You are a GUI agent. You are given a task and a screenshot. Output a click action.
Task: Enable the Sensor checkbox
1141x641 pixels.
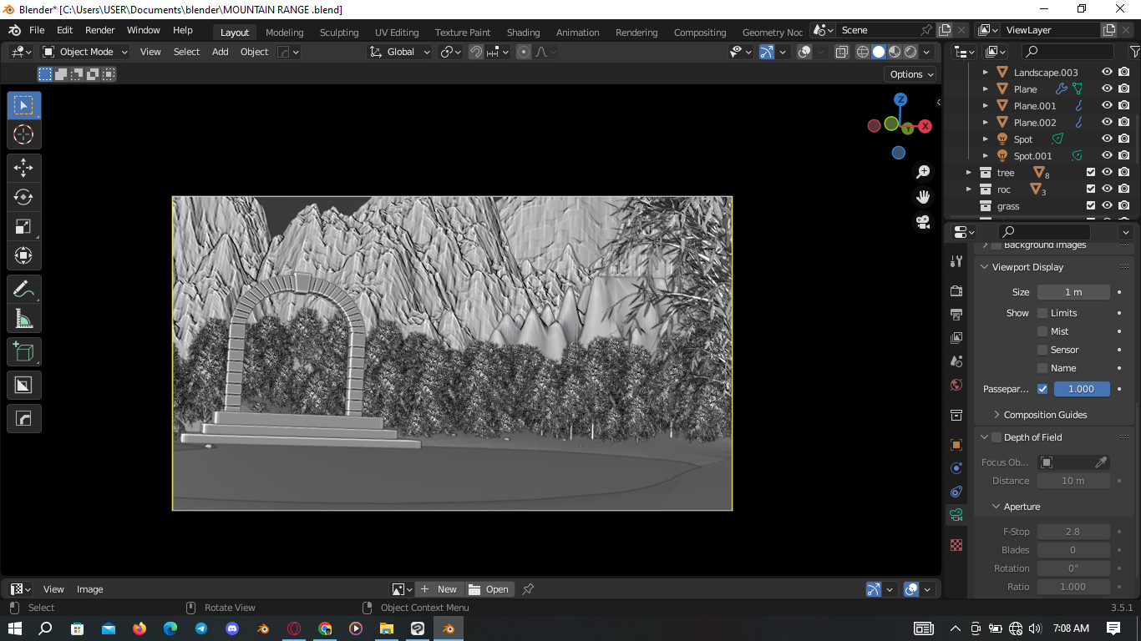(x=1042, y=350)
